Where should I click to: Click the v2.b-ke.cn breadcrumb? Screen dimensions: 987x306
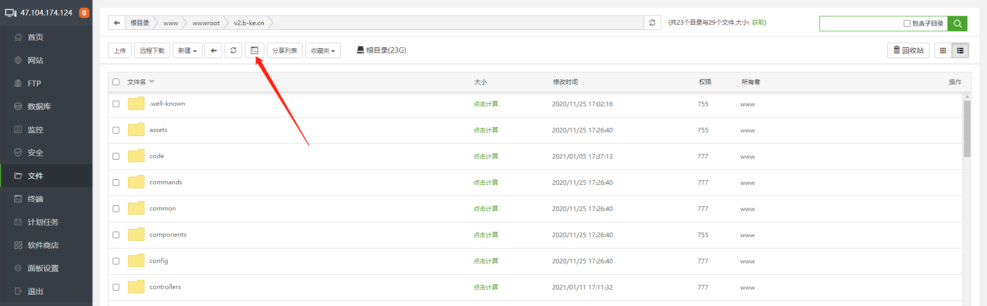[249, 23]
